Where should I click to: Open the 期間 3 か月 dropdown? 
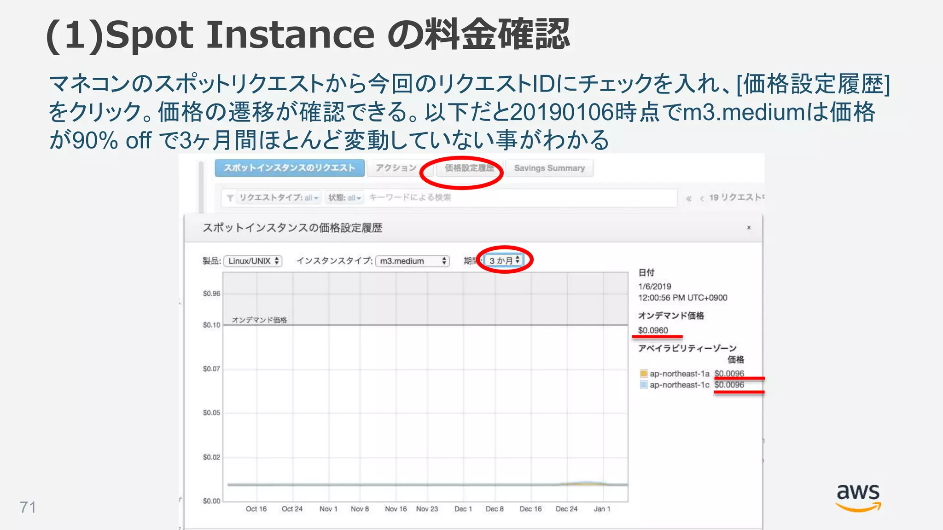504,260
